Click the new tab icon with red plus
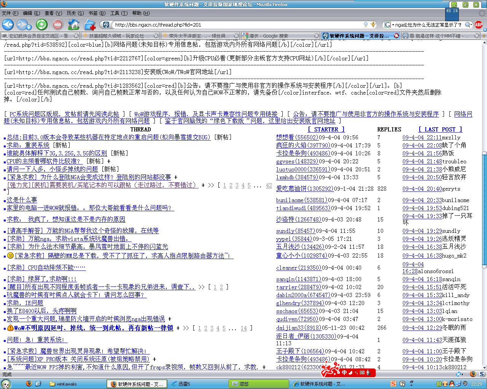487x389 pixels. click(x=90, y=25)
